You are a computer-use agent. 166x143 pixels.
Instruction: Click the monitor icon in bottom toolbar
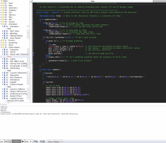point(10,141)
